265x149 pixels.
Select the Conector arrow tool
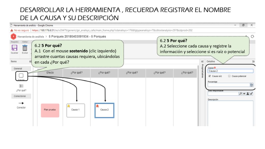21,103
